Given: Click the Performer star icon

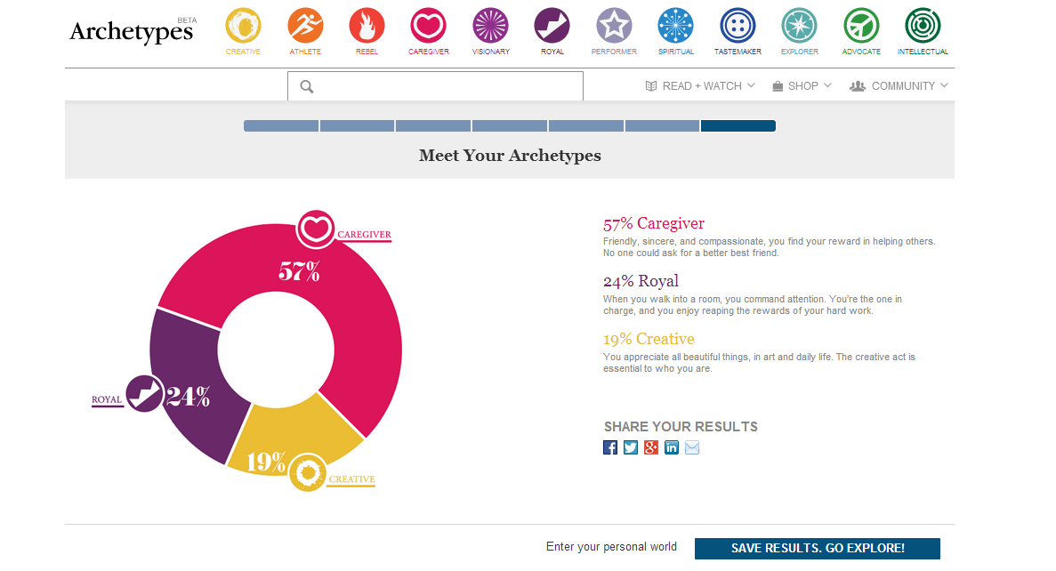Looking at the screenshot, I should [614, 26].
